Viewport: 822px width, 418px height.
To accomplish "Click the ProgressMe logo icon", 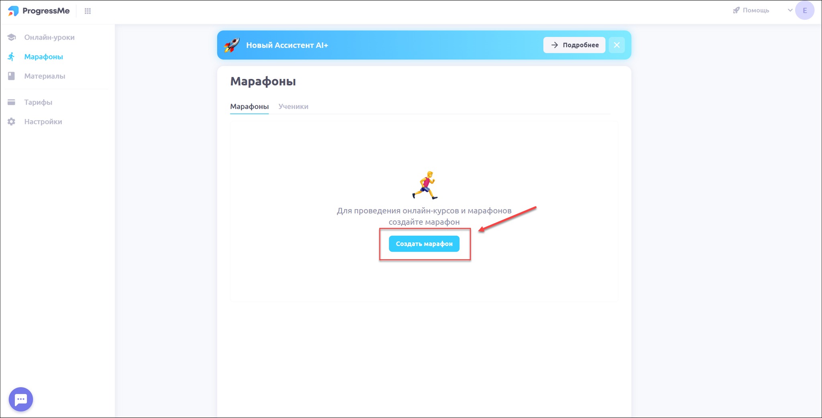I will [13, 11].
